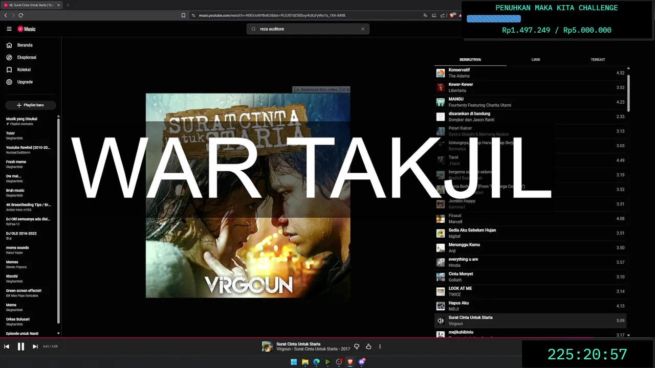Open the three-dot song options menu
Screen dimensions: 655x368
point(380,347)
